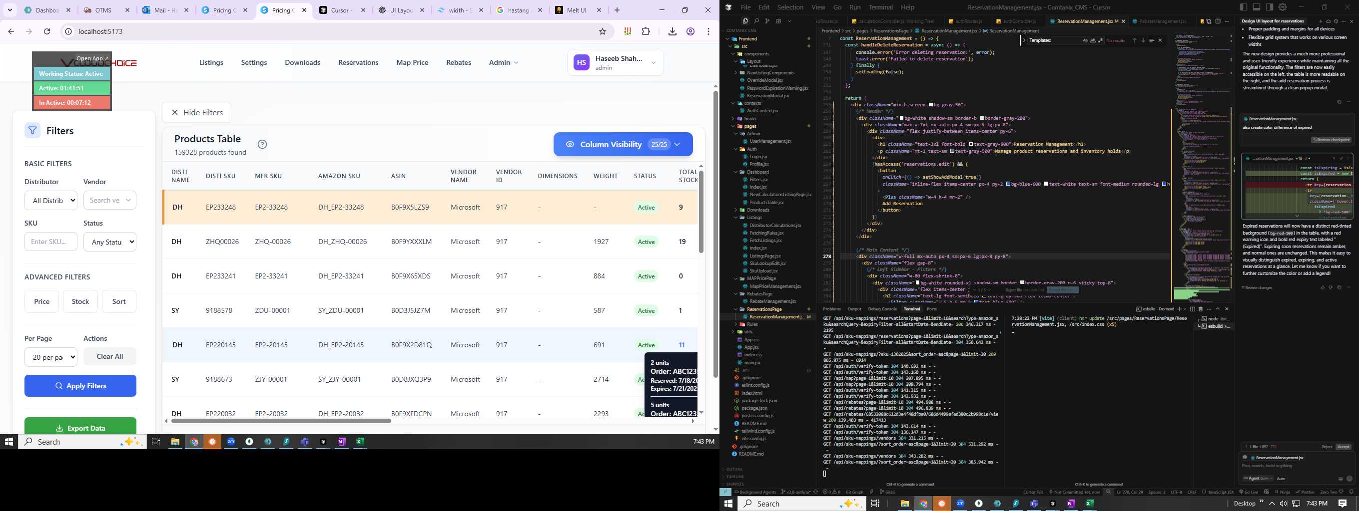Open Chrome downloads icon
The image size is (1359, 511).
click(x=672, y=31)
